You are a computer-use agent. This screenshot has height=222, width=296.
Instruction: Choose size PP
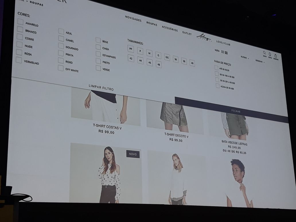131,49
